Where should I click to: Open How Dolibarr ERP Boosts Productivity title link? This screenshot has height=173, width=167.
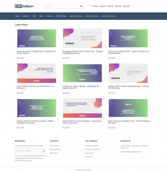[35, 87]
